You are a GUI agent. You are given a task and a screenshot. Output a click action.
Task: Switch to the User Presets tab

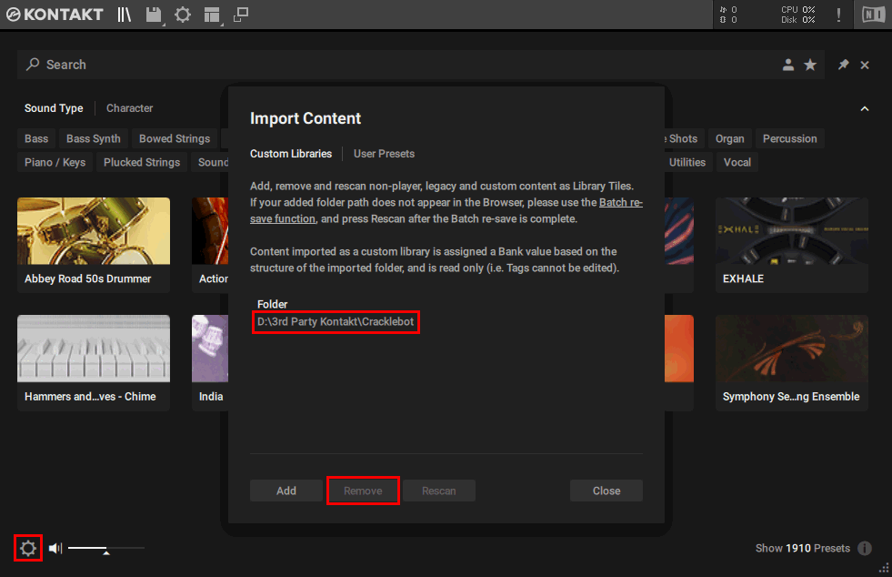[383, 154]
